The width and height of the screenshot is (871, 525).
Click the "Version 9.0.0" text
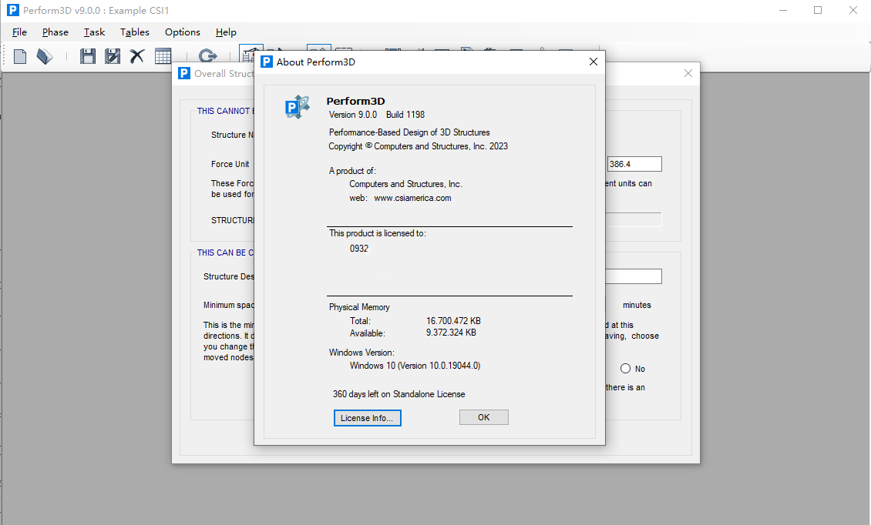(x=353, y=115)
